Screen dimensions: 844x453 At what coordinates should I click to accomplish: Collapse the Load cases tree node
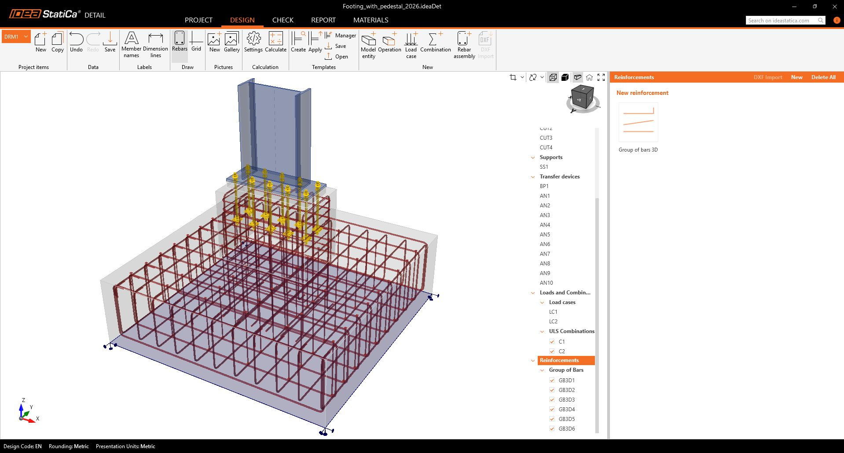pos(542,303)
